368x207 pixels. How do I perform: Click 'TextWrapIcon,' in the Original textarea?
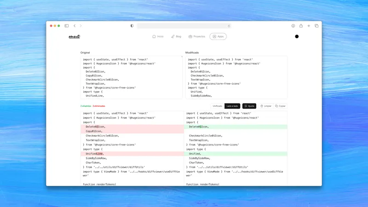(x=96, y=84)
